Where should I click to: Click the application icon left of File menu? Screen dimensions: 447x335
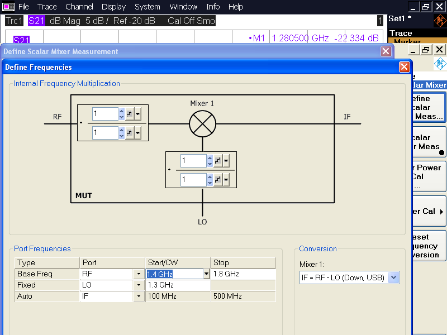point(8,7)
